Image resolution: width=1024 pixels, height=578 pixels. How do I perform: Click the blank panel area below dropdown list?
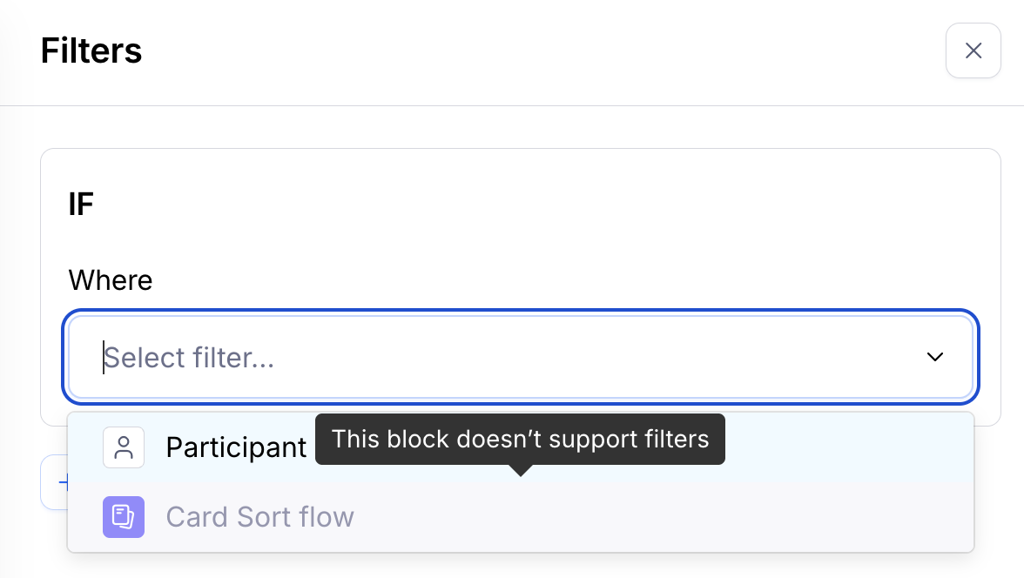[x=522, y=566]
